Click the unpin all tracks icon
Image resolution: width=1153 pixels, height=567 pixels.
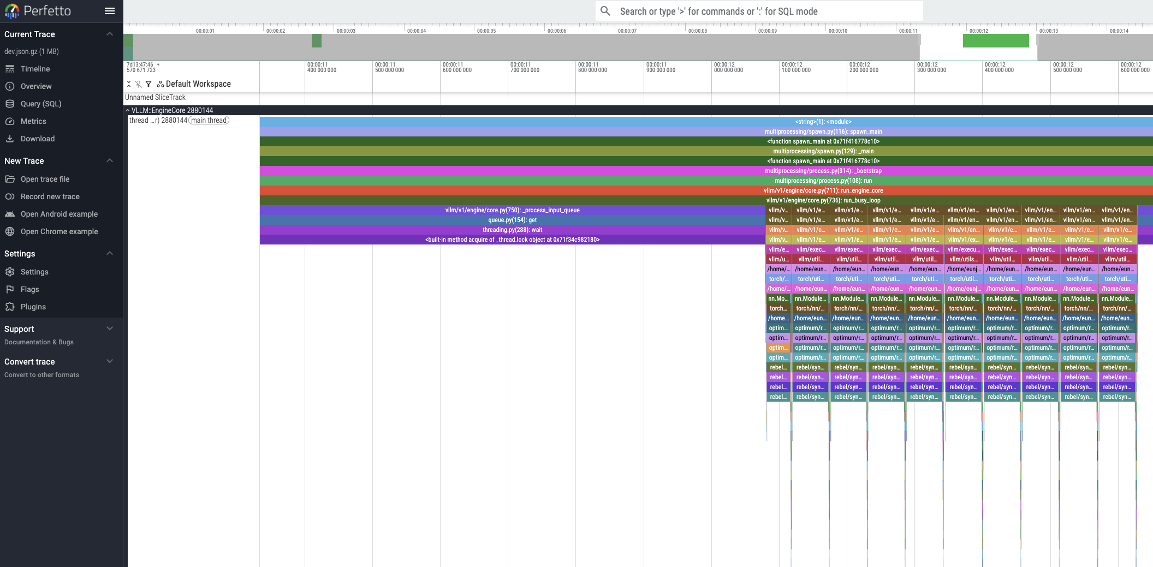(139, 84)
